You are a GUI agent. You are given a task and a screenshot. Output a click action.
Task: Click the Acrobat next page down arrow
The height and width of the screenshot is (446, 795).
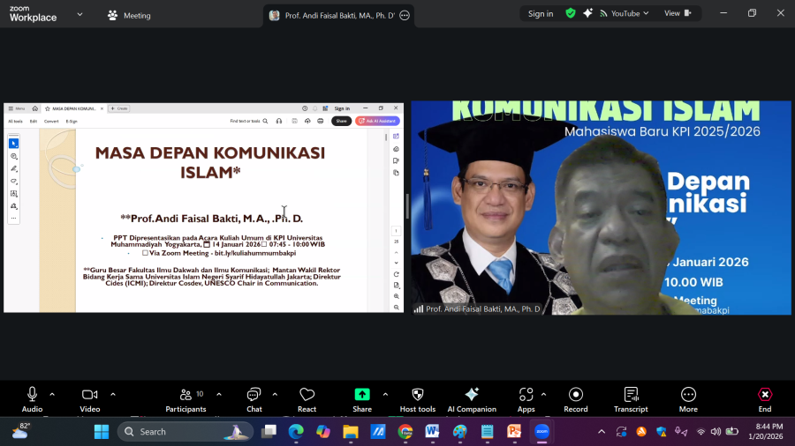pos(397,263)
